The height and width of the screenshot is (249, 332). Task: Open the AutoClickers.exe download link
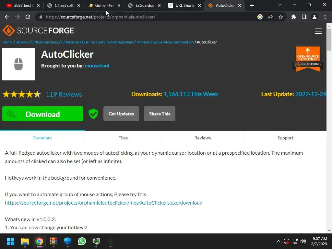pyautogui.click(x=103, y=203)
